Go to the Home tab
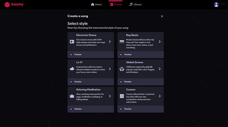The image size is (228, 127). pos(96,4)
